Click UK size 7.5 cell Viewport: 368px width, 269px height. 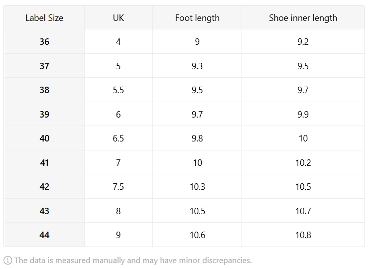119,187
